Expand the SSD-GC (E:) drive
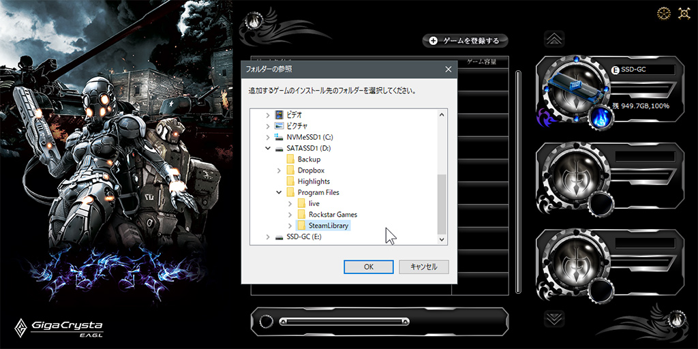698x349 pixels. coord(267,237)
